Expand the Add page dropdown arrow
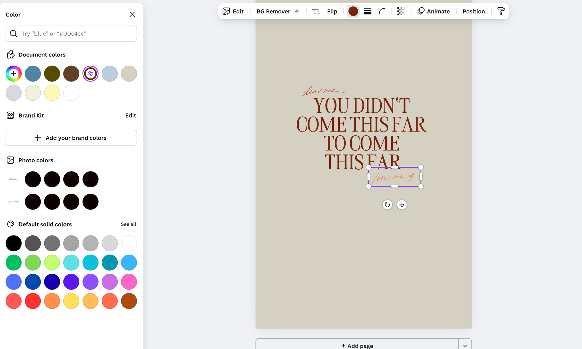The image size is (582, 349). tap(465, 345)
